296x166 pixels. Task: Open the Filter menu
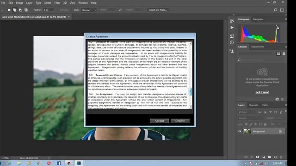click(x=57, y=3)
